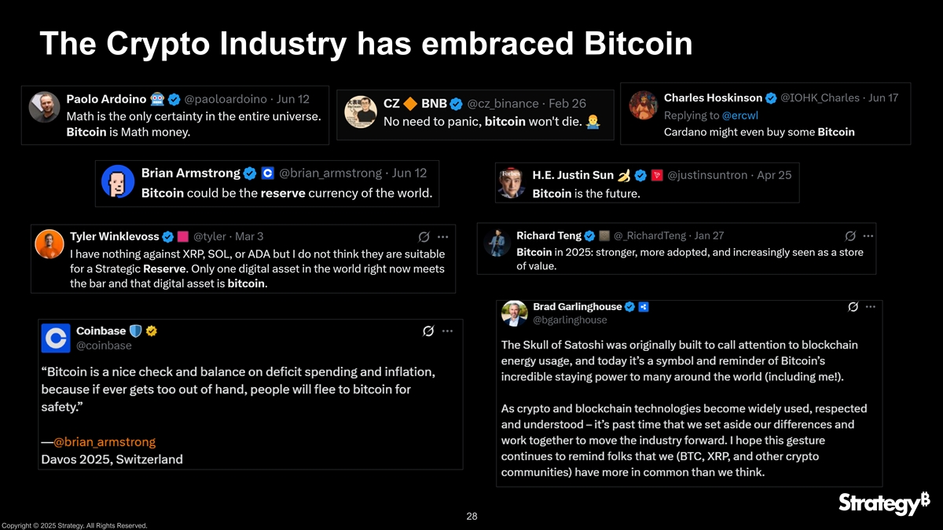Open more options on Tyler Winklevoss tweet
Viewport: 943px width, 530px height.
click(x=442, y=236)
